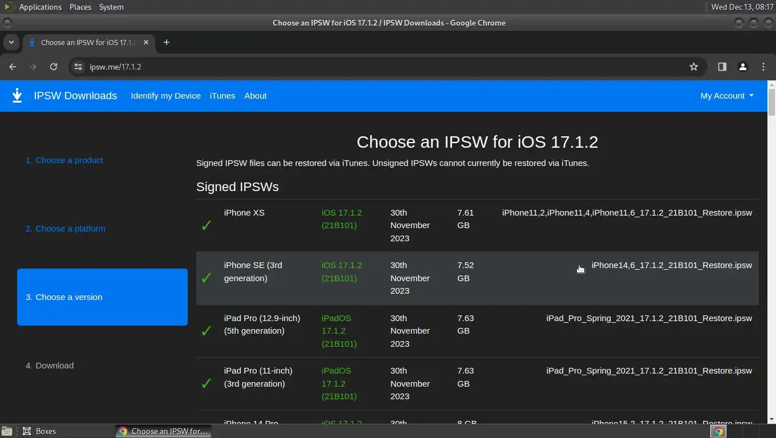Click the iPhone XS release date cell
Screen dimensions: 776x438
(410, 225)
